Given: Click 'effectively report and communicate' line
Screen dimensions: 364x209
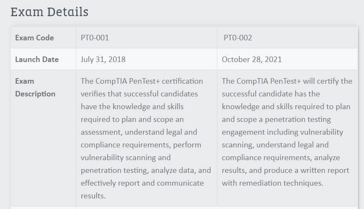Looking at the screenshot, I should pos(142,183).
